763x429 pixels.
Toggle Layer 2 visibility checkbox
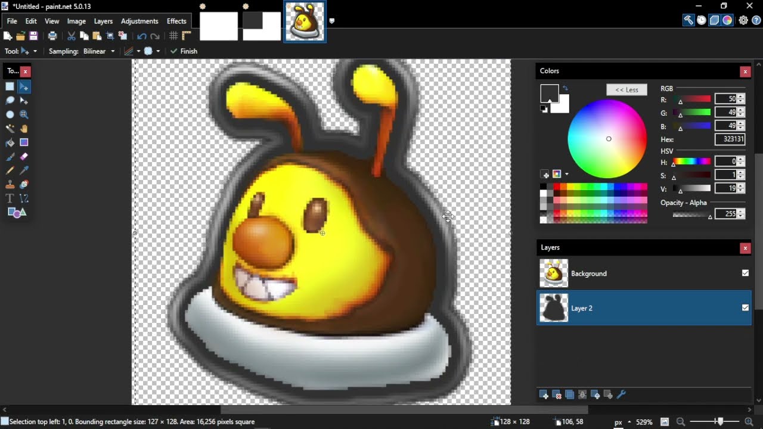pyautogui.click(x=745, y=307)
